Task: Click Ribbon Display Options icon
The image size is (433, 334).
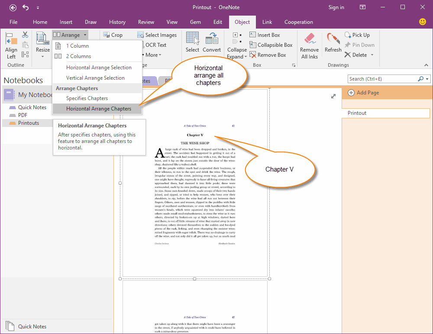Action: tap(362, 7)
